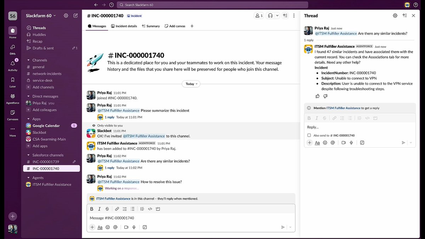Click the main Message #INC-000001740 input
The height and width of the screenshot is (239, 425).
pyautogui.click(x=191, y=218)
